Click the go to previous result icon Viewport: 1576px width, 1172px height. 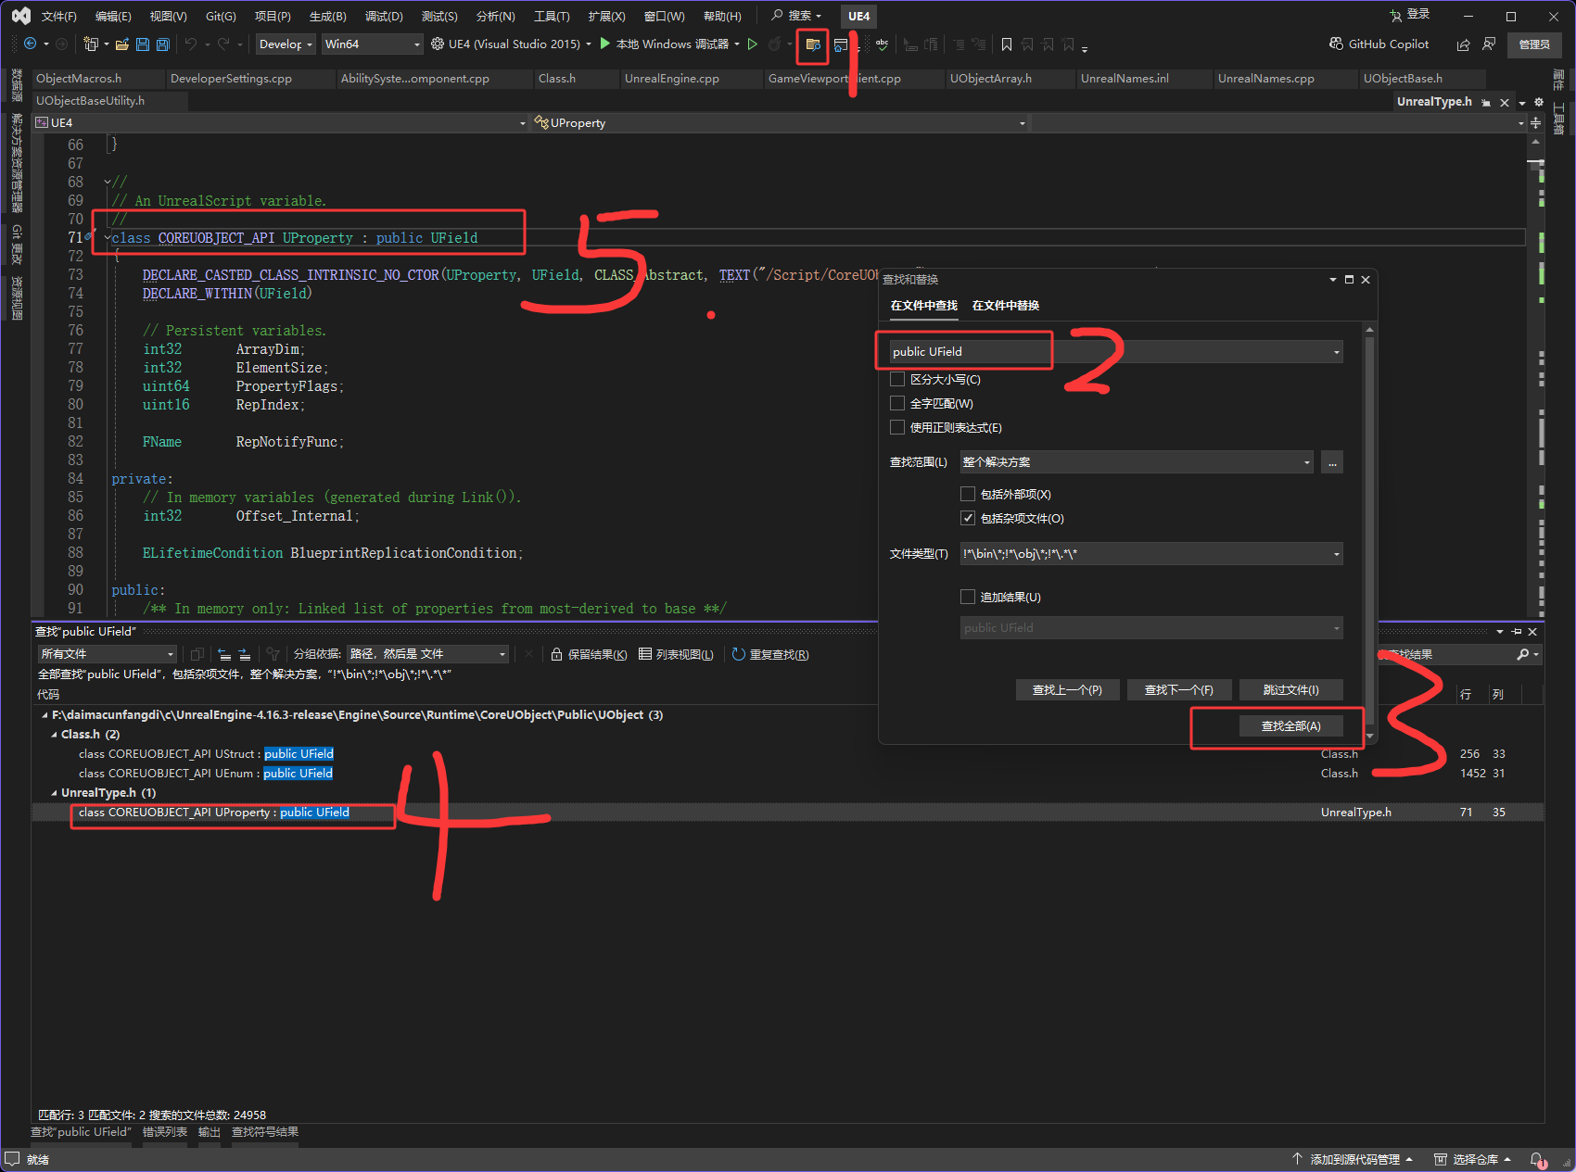click(224, 654)
